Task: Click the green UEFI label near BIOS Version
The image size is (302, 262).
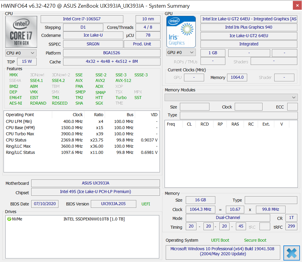Action: coord(146,204)
